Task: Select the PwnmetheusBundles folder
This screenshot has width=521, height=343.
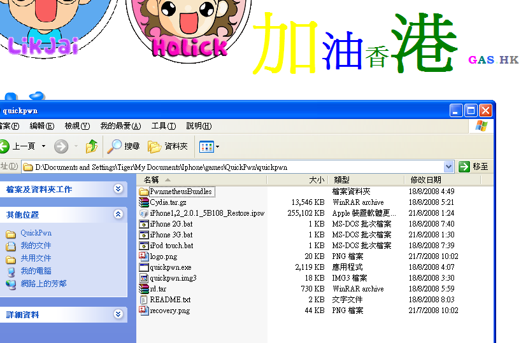Action: pos(180,192)
